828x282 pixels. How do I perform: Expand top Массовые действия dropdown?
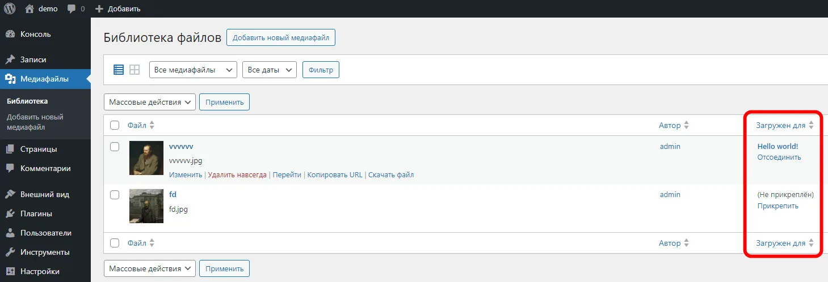coord(150,102)
